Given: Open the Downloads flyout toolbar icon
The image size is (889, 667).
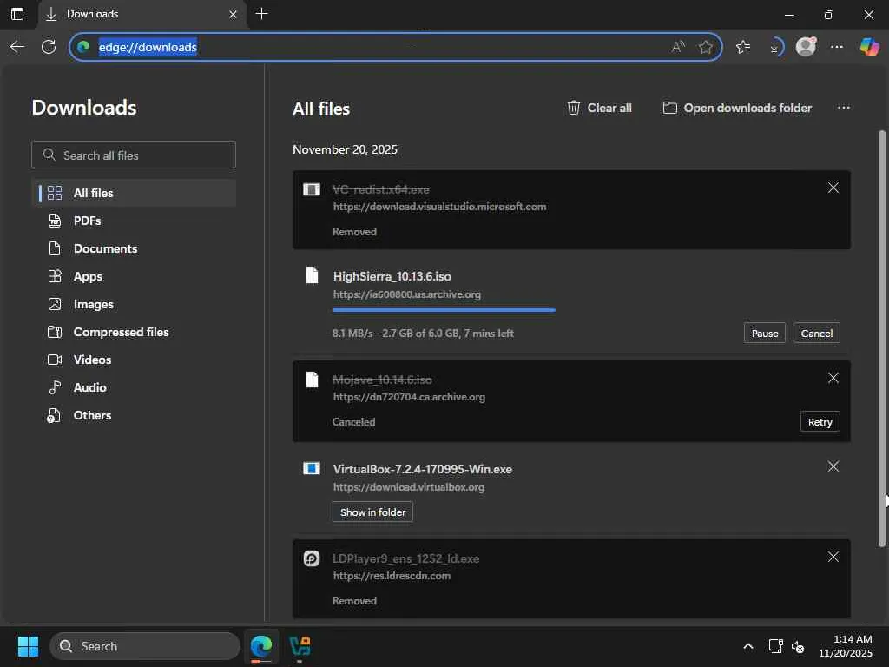Looking at the screenshot, I should point(774,47).
